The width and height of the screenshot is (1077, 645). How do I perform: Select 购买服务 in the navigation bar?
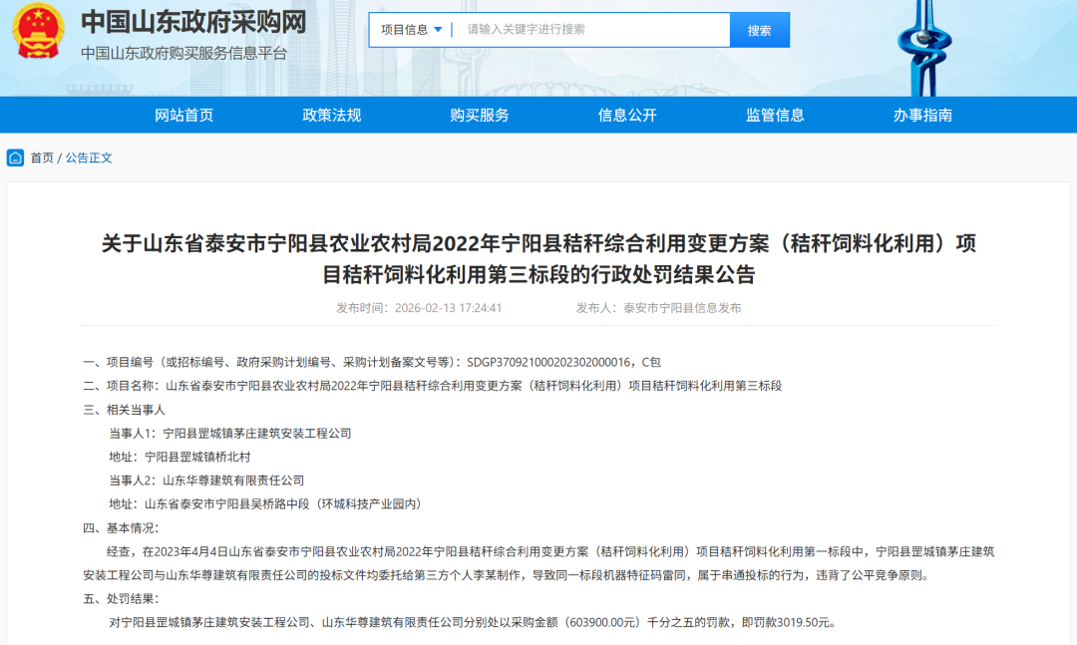[480, 115]
